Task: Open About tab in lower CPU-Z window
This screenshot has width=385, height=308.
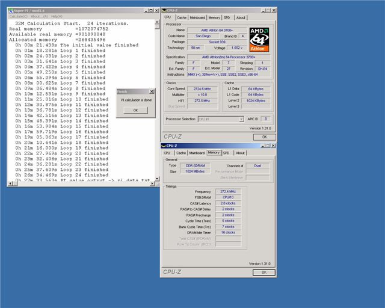Action: (240, 153)
